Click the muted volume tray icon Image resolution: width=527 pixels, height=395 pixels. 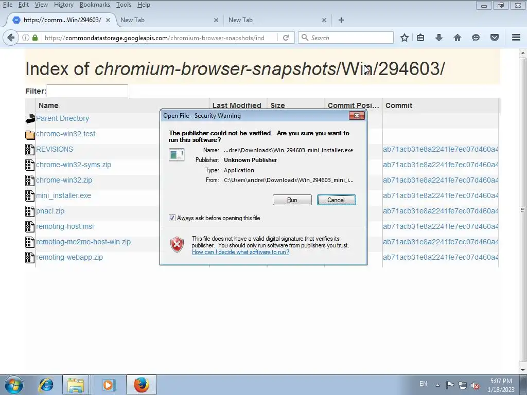[x=475, y=385]
